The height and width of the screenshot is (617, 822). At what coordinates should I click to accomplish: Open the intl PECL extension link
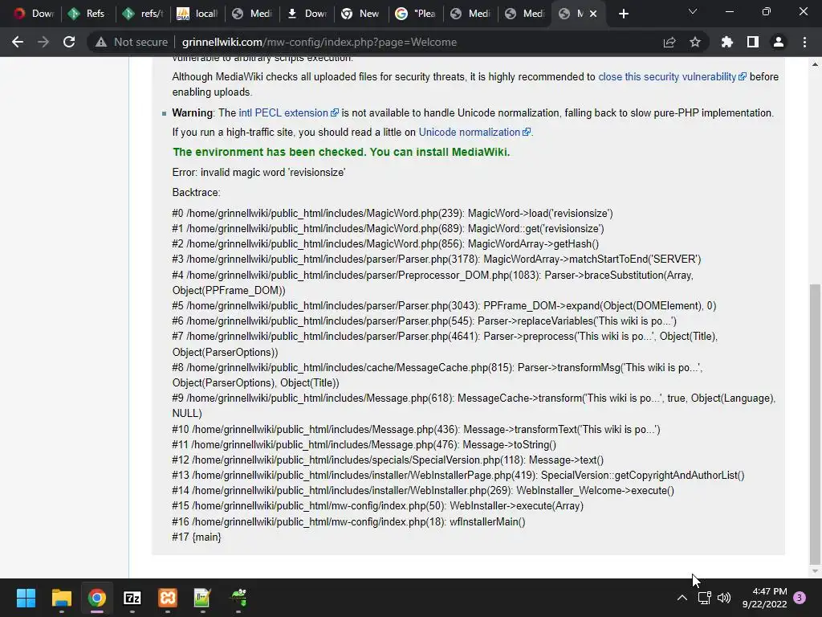pyautogui.click(x=288, y=112)
